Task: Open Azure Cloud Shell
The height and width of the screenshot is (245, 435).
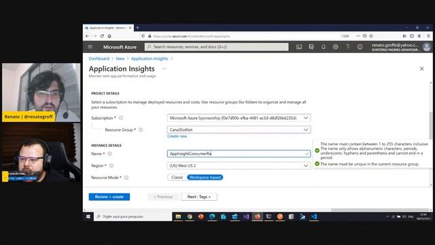Action: click(299, 47)
